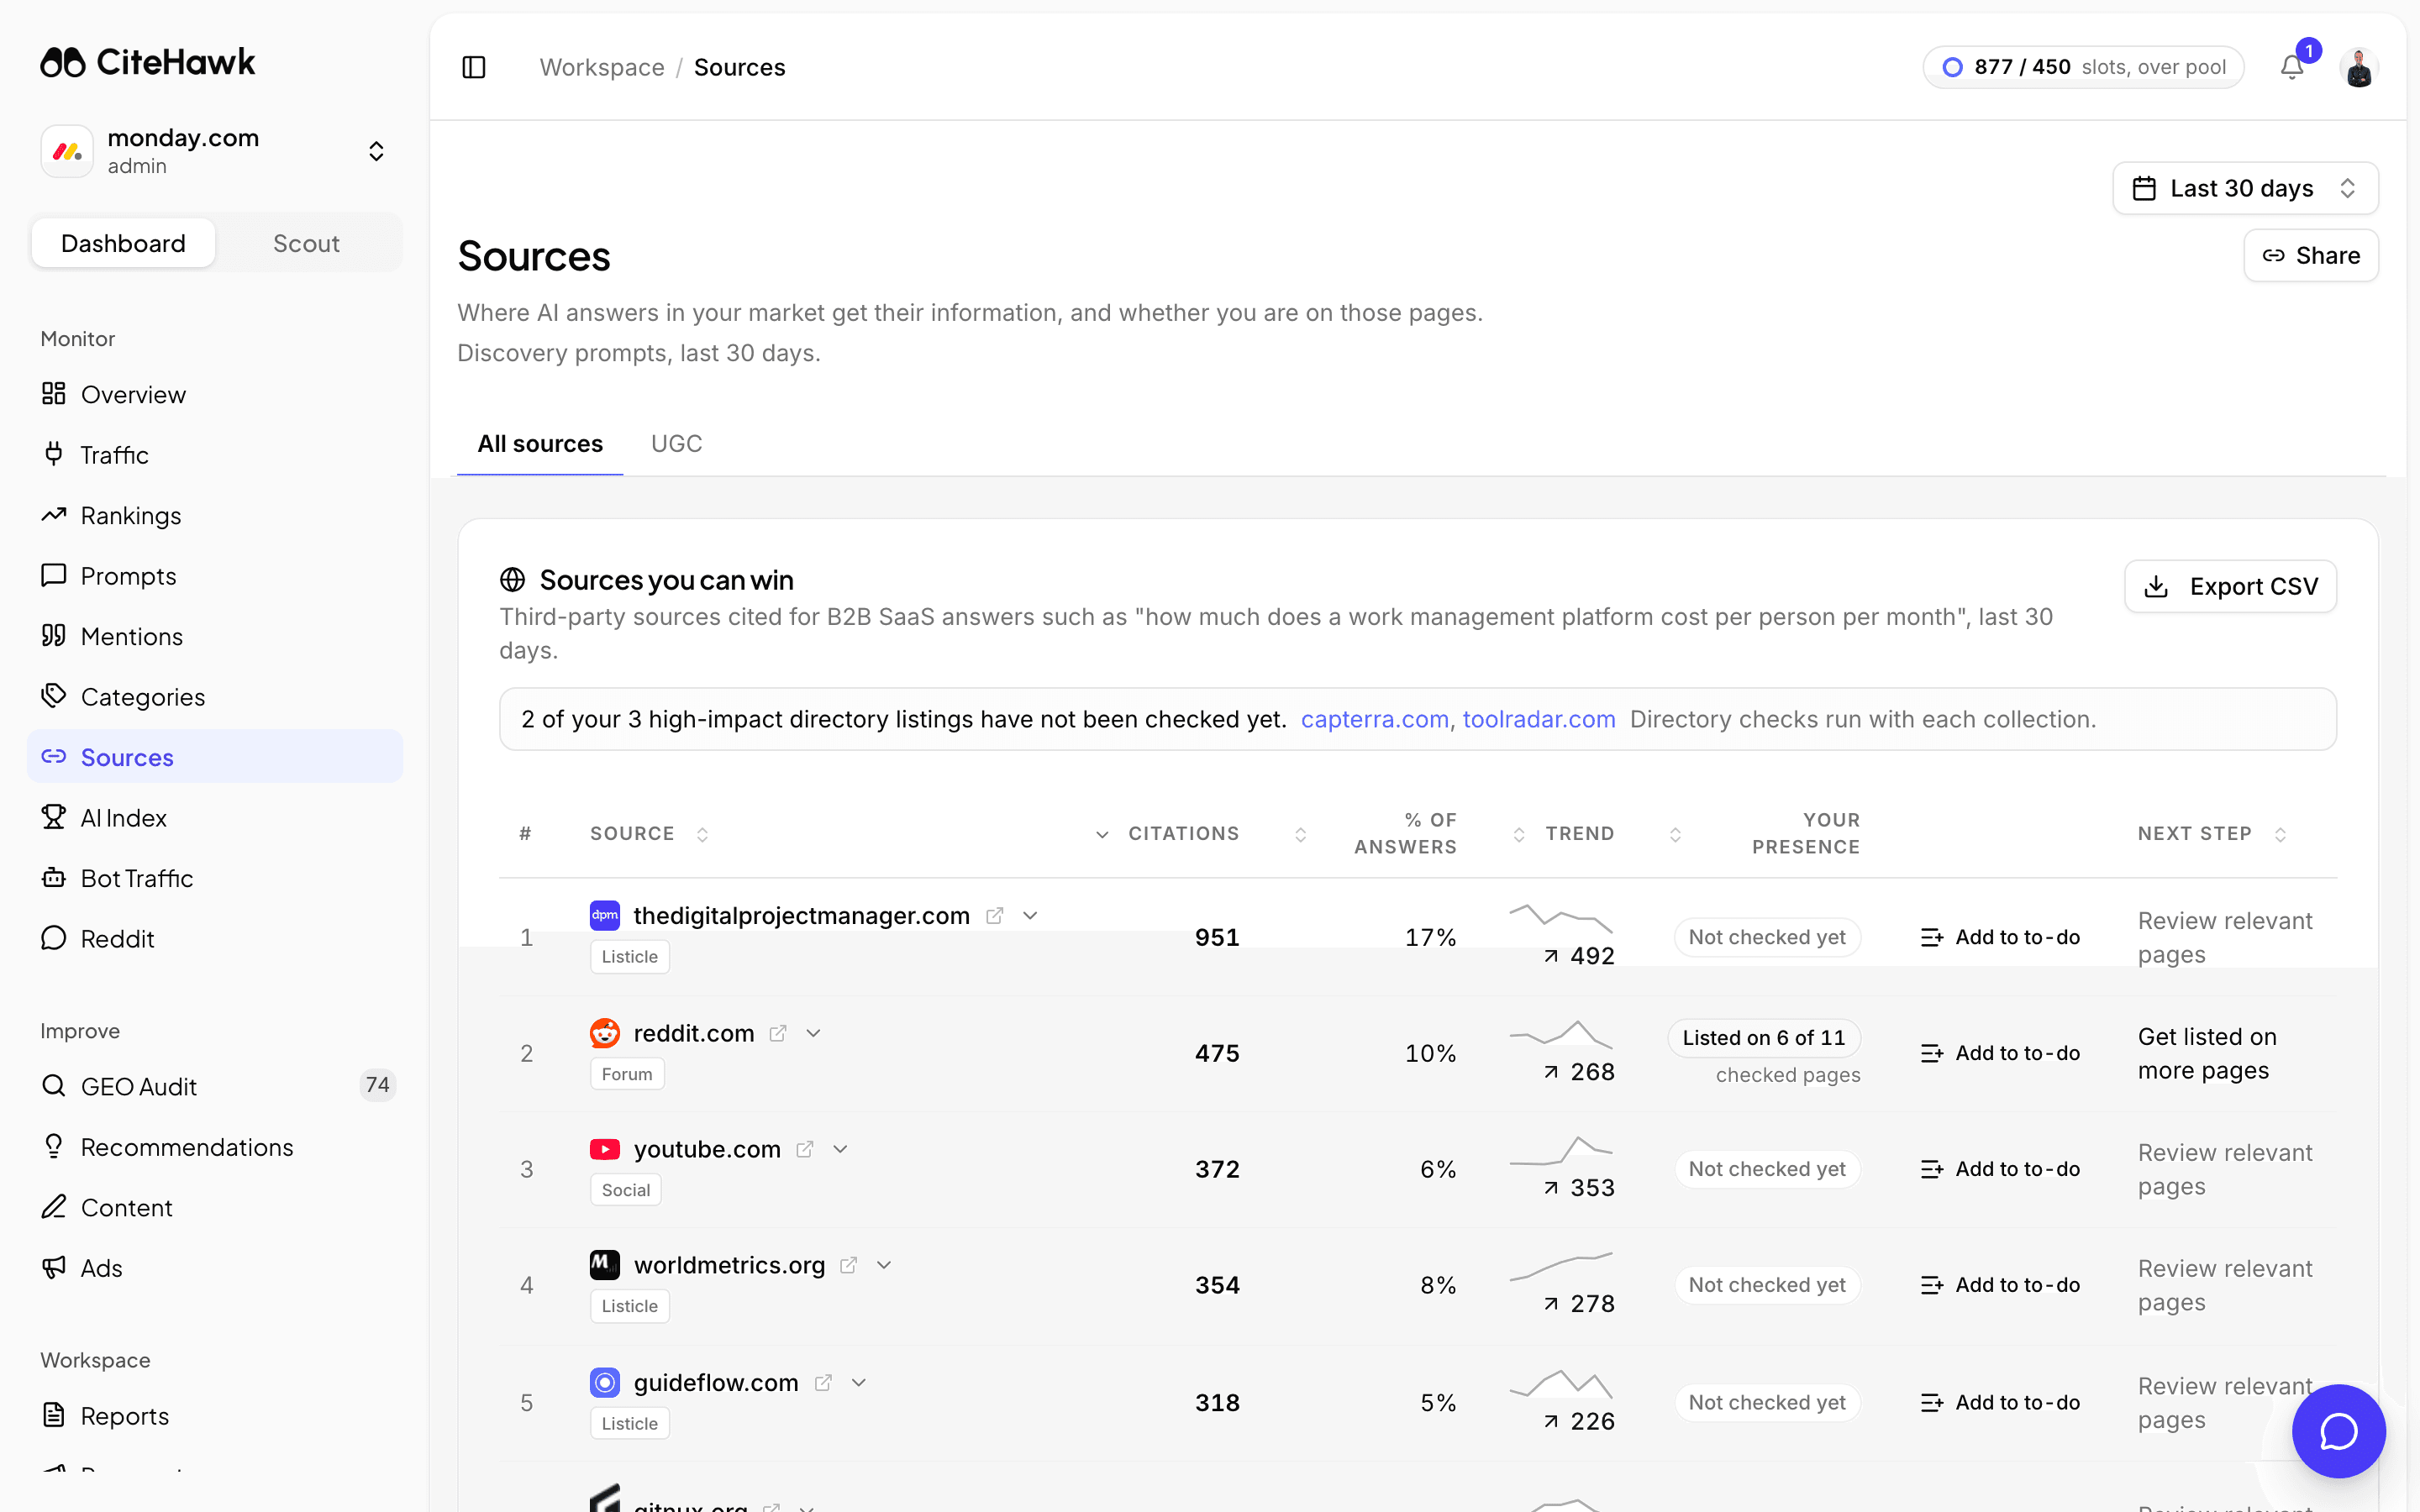Viewport: 2420px width, 1512px height.
Task: Click the worldmetrics.org favicon
Action: click(x=605, y=1265)
